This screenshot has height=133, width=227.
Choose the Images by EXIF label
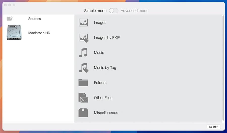point(107,38)
